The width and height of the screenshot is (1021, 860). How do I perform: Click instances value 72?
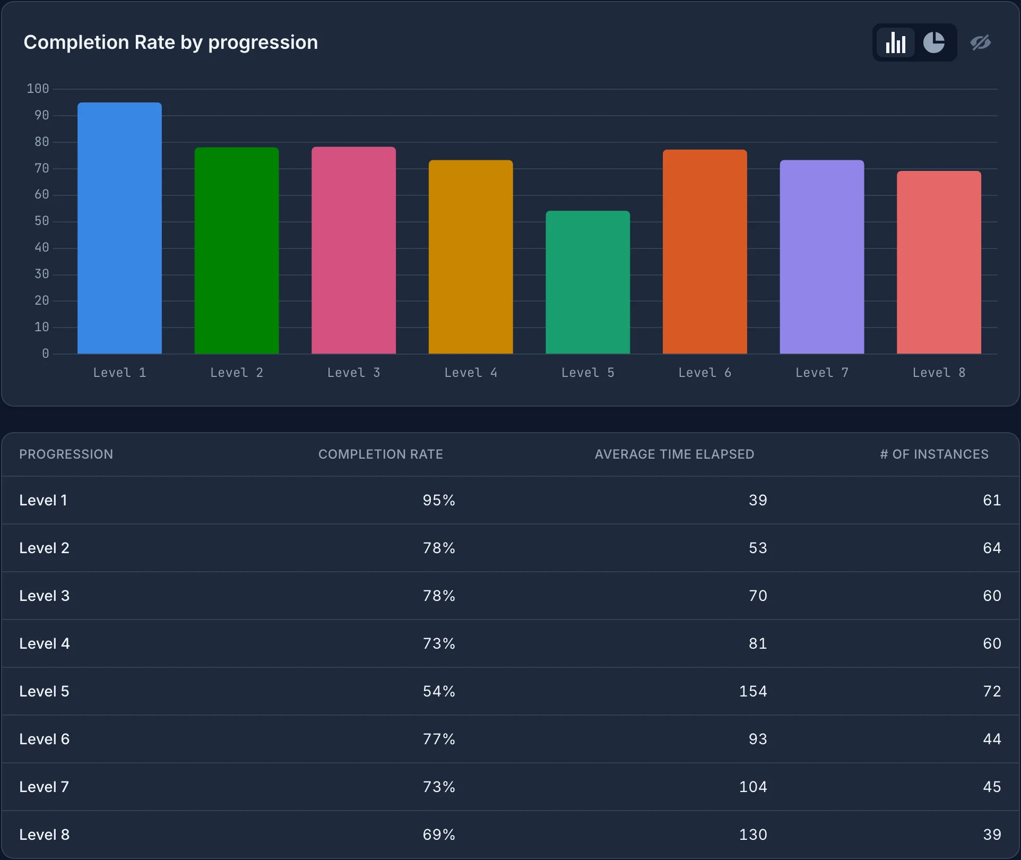992,691
